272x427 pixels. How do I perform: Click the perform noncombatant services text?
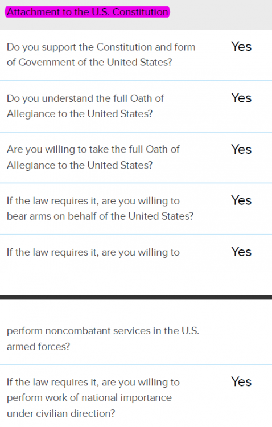[103, 339]
